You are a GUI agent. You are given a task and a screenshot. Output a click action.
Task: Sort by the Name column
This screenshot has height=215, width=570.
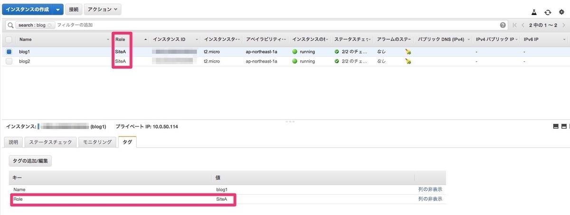coord(26,39)
